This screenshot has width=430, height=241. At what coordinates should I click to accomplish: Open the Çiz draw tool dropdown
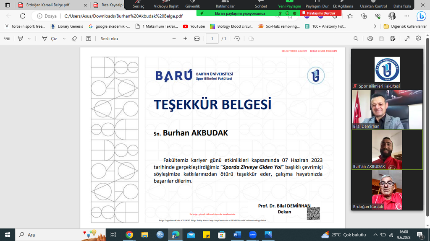coord(64,39)
